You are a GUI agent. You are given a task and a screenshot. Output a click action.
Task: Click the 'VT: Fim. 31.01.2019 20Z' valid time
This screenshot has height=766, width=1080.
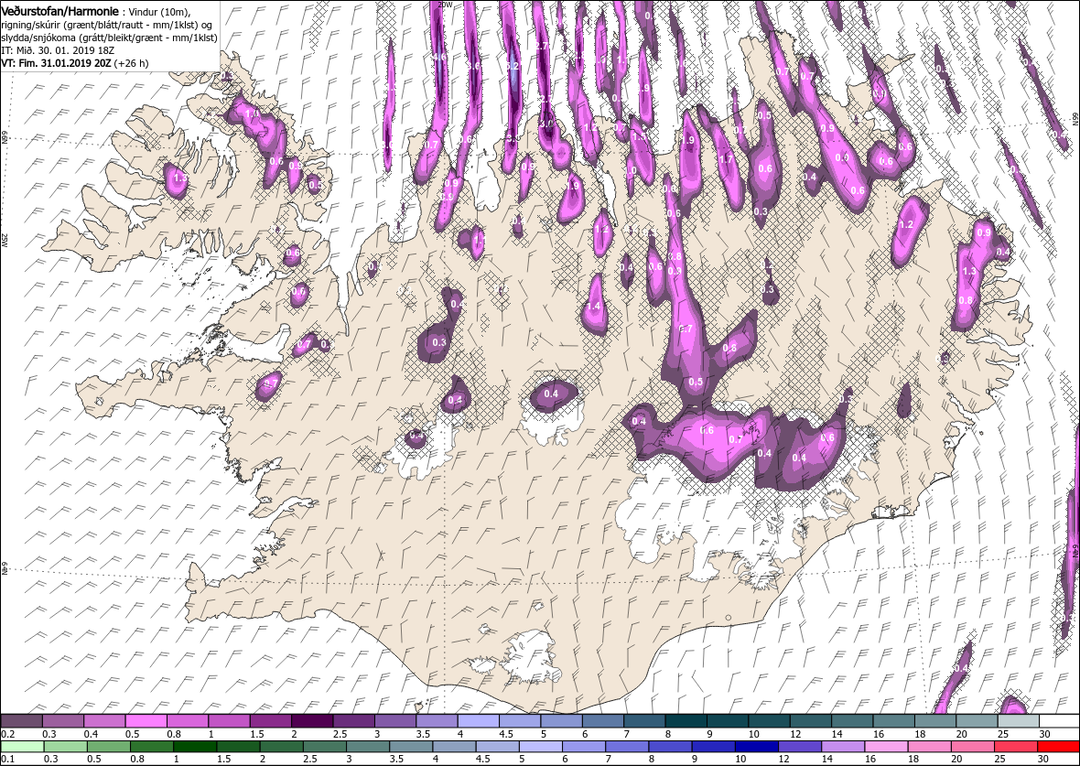point(57,62)
